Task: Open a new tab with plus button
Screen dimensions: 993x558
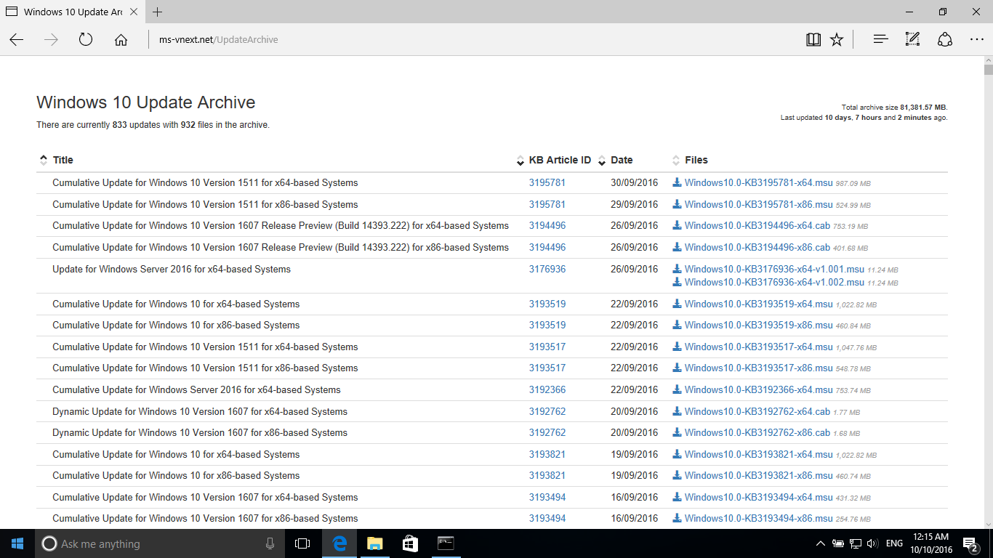Action: pyautogui.click(x=158, y=12)
